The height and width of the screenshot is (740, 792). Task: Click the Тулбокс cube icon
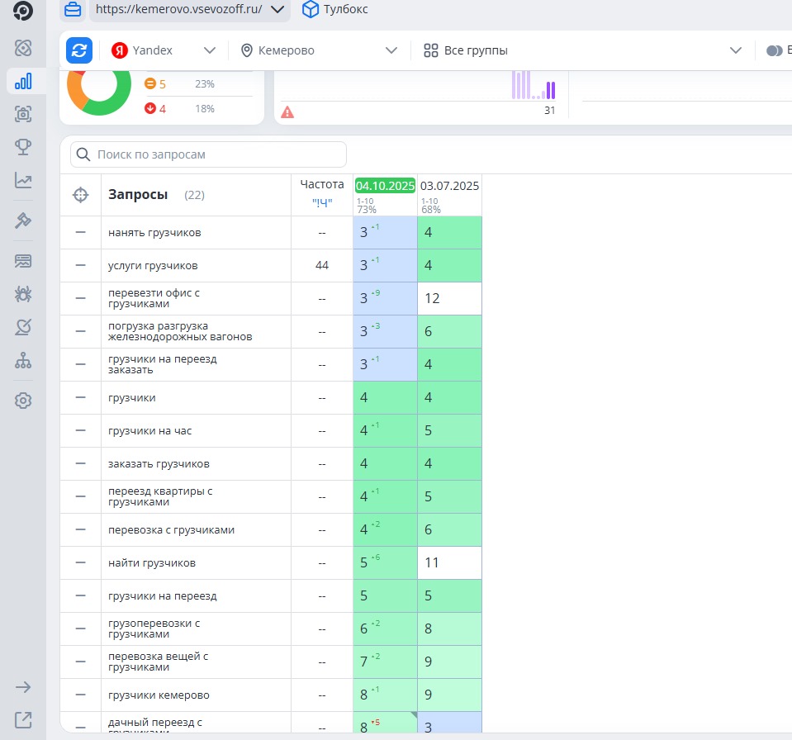(x=311, y=9)
